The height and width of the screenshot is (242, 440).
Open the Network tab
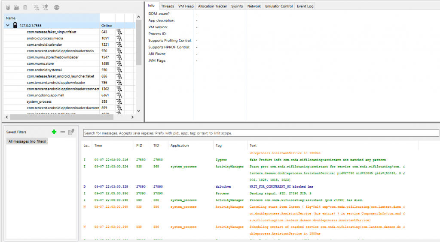[x=254, y=6]
